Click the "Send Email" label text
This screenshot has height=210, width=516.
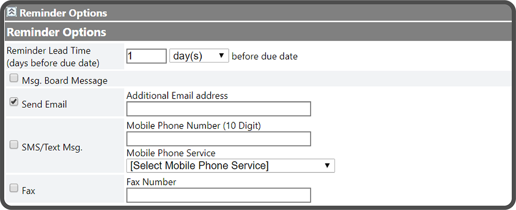44,104
